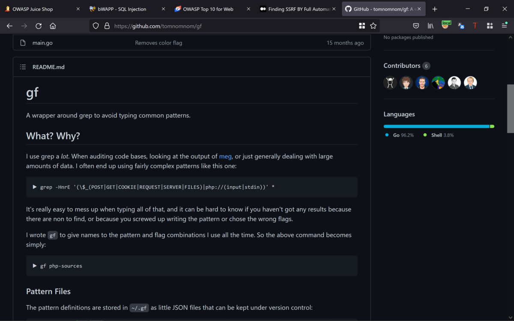This screenshot has width=514, height=321.
Task: Open the Contributors section link
Action: tap(402, 65)
